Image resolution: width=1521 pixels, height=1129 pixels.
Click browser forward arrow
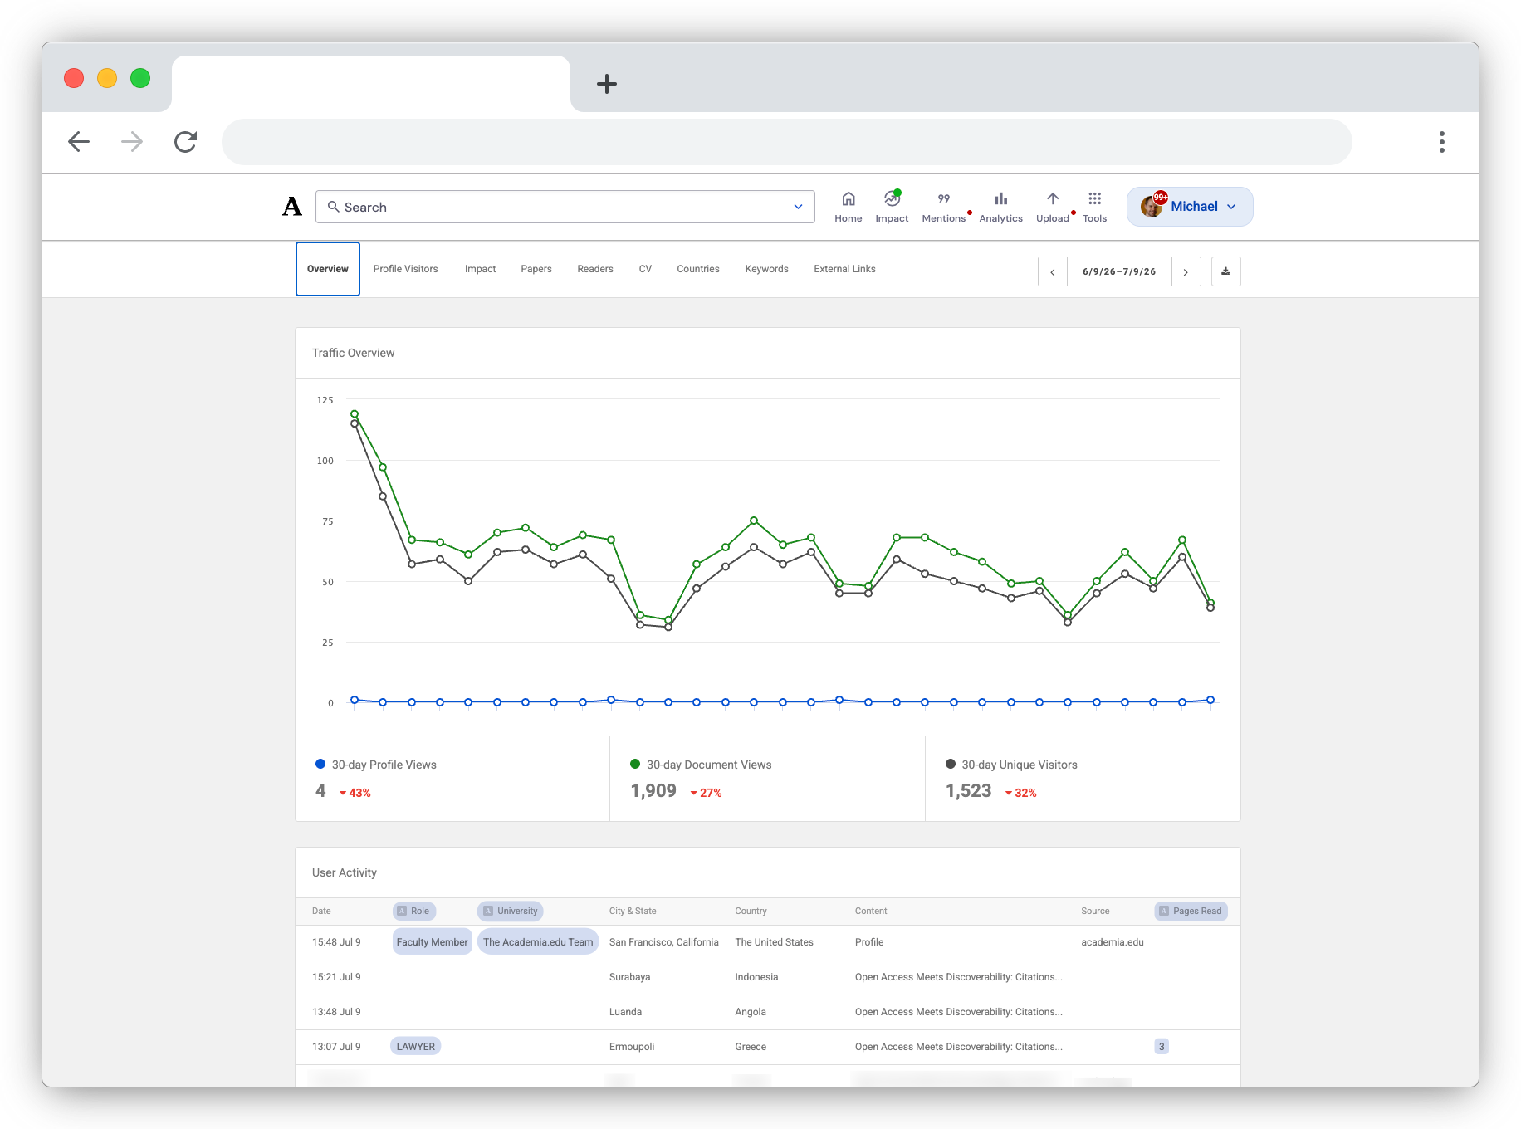pyautogui.click(x=132, y=142)
